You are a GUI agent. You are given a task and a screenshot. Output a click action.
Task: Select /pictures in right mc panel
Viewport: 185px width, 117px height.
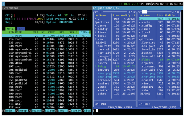point(159,39)
